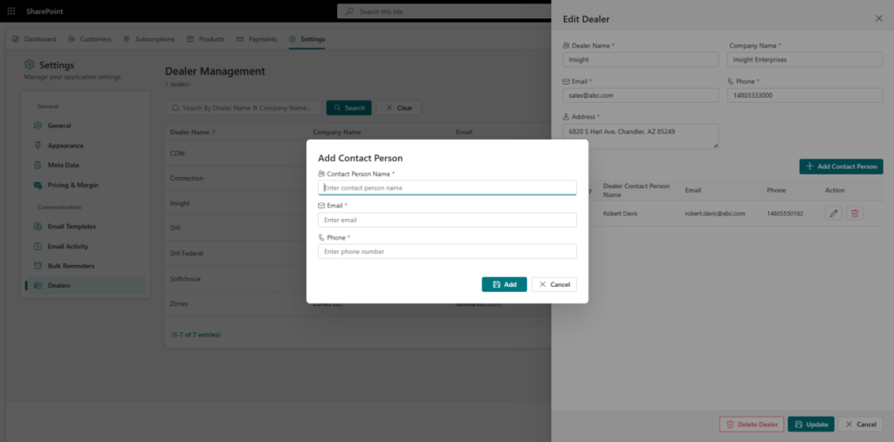Click the Settings gear heading icon

pos(29,65)
